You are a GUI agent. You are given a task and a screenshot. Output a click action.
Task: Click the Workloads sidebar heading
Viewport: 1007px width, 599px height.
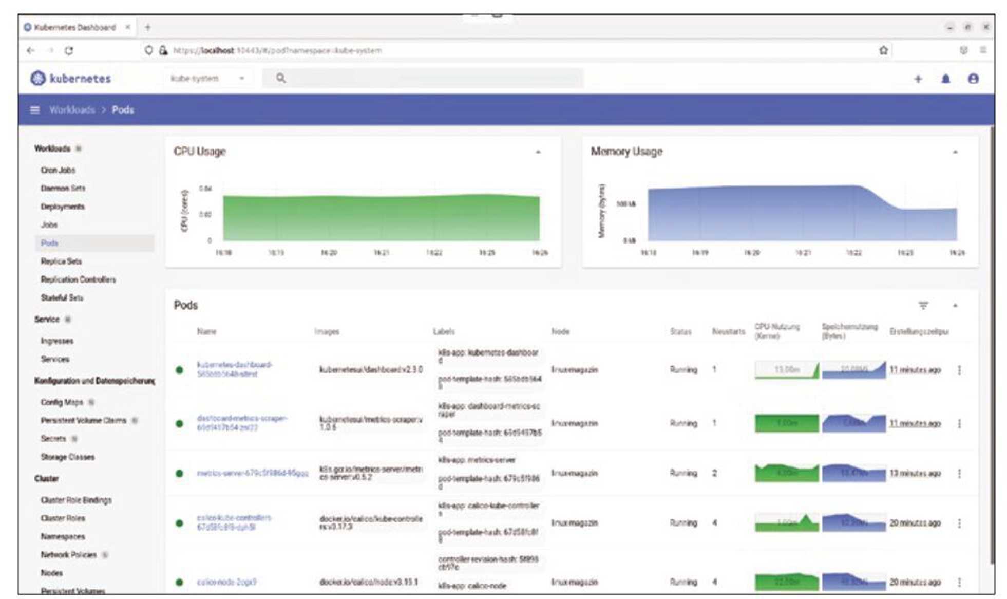(52, 148)
